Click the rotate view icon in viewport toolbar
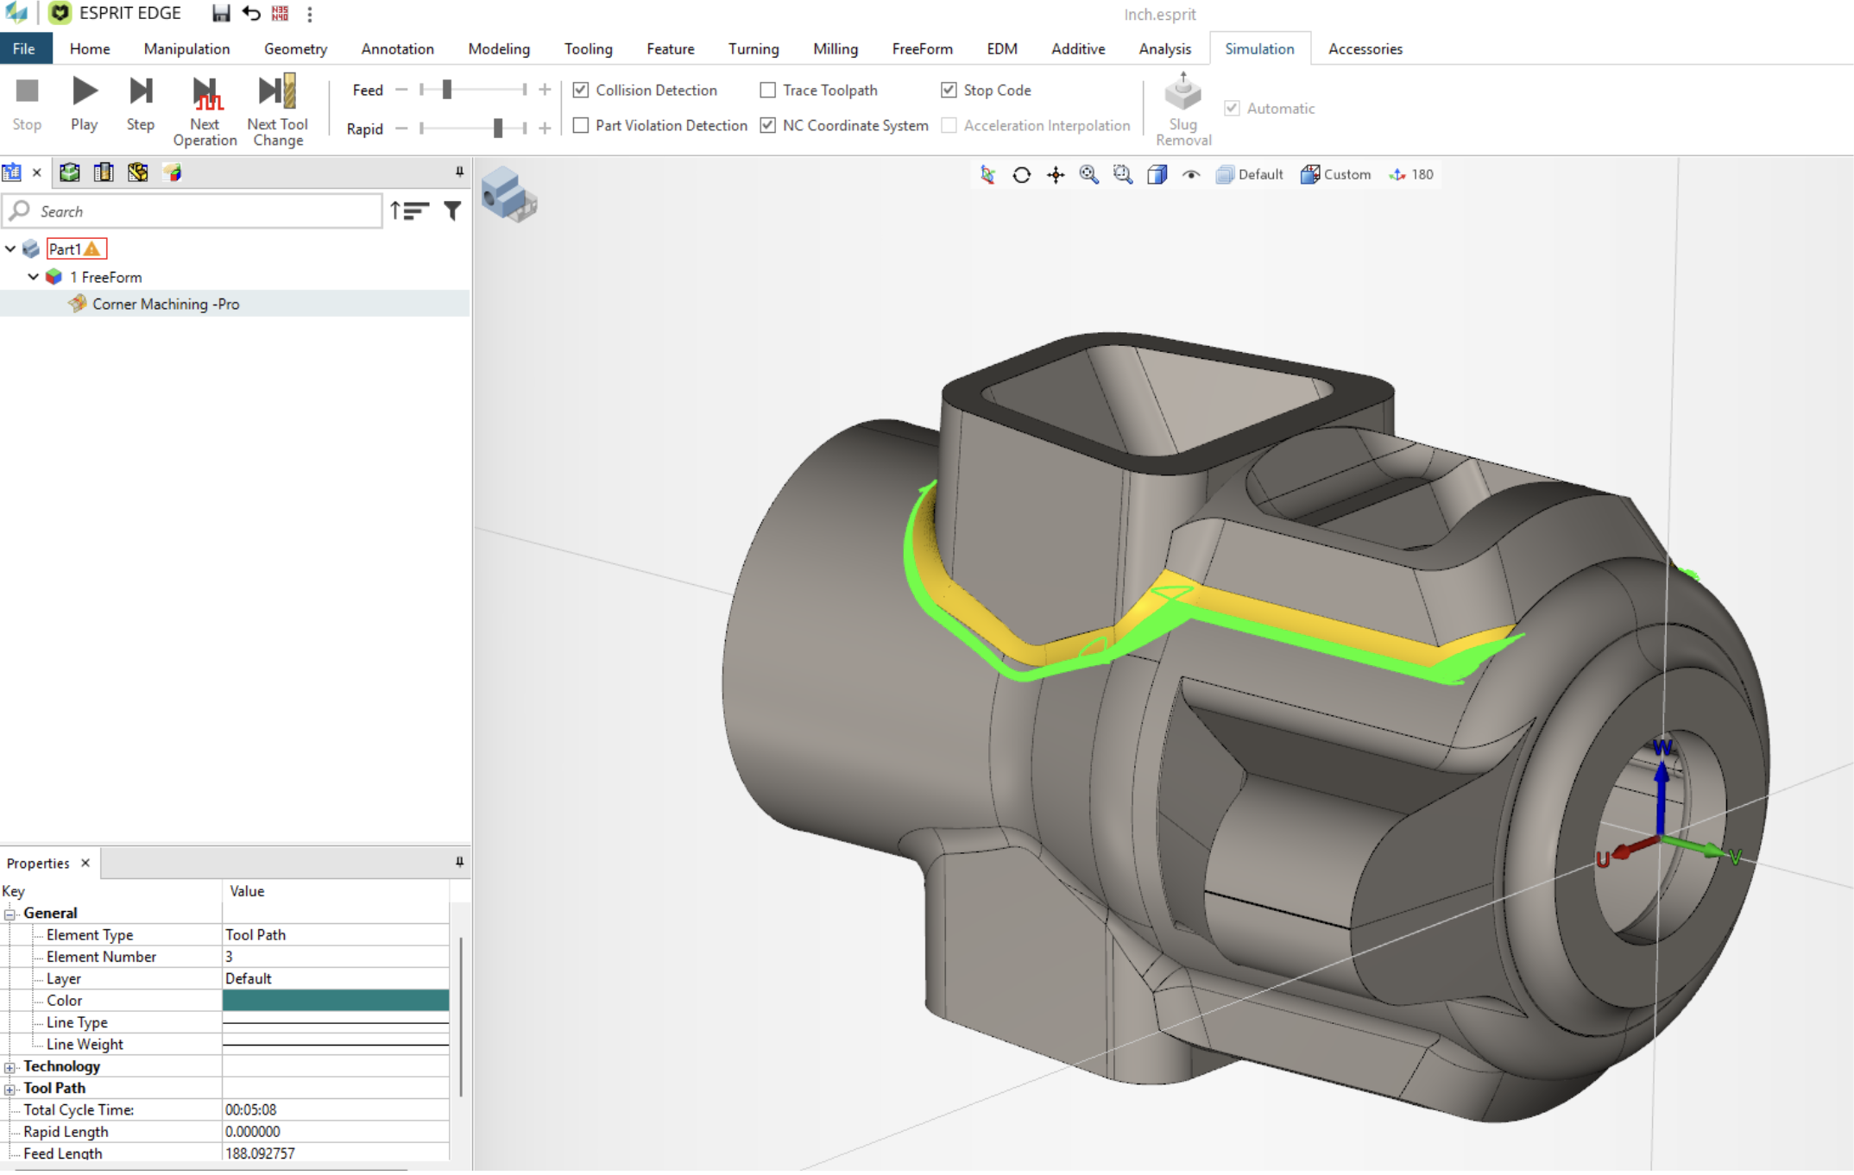 pyautogui.click(x=1021, y=175)
